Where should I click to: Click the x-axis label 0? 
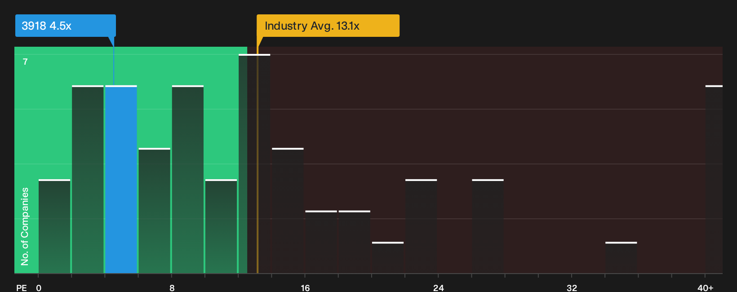(39, 288)
